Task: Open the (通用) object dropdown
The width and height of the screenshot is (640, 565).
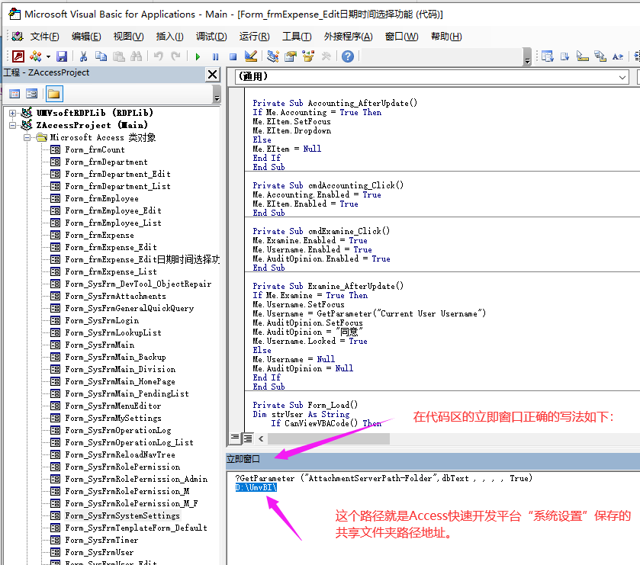Action: [x=622, y=77]
